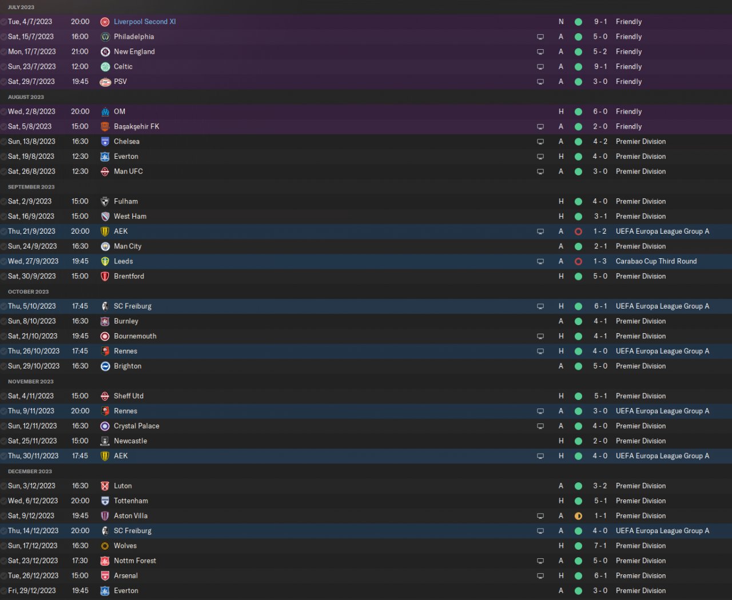Click the TV broadcast icon on Philadelphia row

540,37
